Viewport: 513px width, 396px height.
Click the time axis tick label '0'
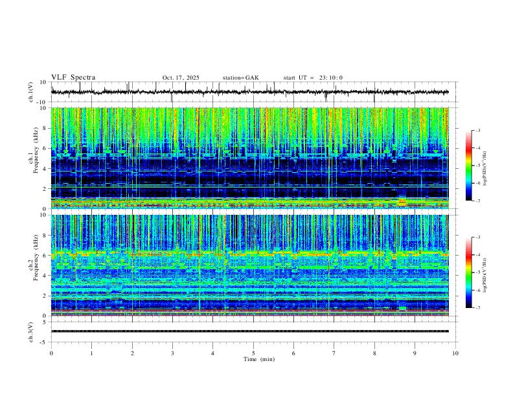[51, 353]
